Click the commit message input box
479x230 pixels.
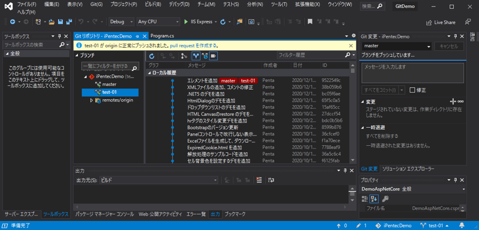413,73
